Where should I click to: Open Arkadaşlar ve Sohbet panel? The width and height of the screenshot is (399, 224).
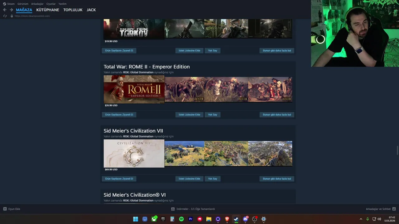coord(378,209)
